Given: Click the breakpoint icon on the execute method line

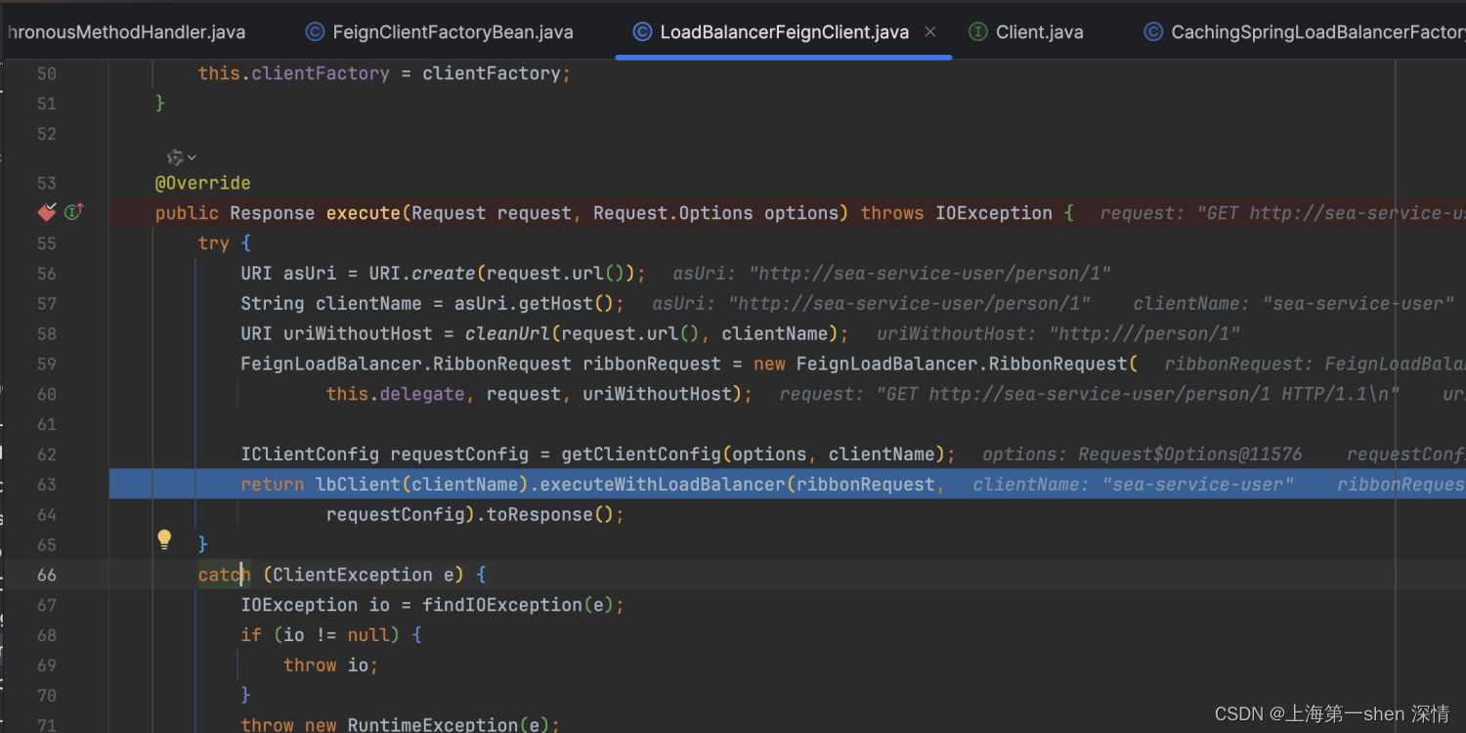Looking at the screenshot, I should click(47, 212).
